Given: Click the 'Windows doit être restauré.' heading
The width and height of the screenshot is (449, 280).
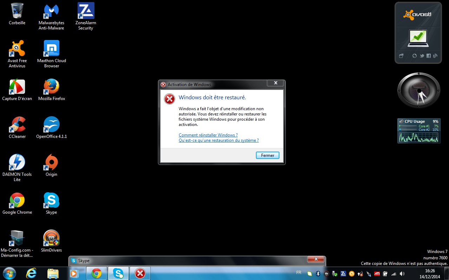Looking at the screenshot, I should pyautogui.click(x=212, y=98).
